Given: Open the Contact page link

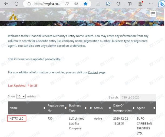Looking at the screenshot, I should 93,72.
